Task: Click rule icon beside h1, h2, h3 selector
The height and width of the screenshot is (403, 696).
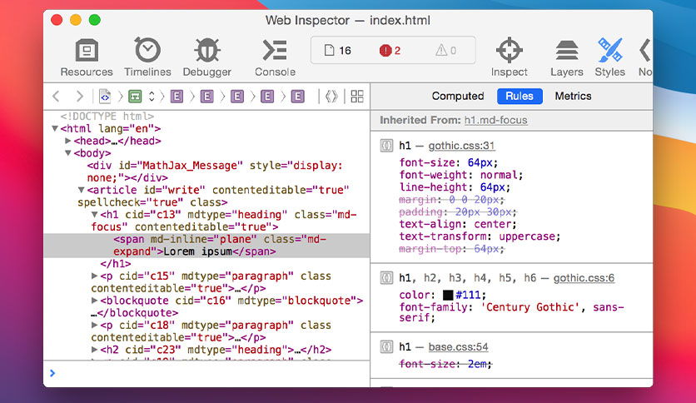Action: [386, 278]
